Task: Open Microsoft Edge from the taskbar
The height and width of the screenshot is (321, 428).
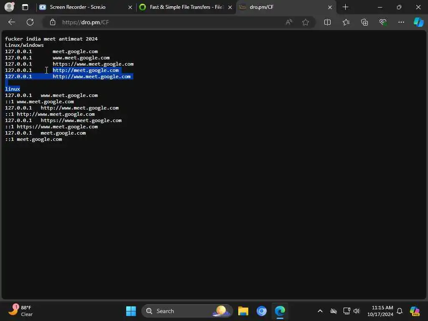Action: click(280, 311)
